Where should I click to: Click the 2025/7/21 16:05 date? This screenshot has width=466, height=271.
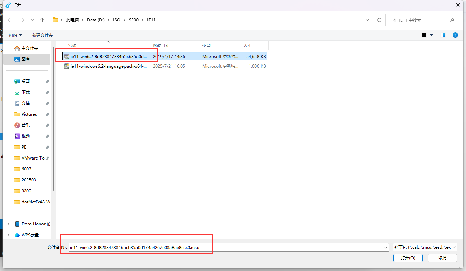[x=169, y=66]
